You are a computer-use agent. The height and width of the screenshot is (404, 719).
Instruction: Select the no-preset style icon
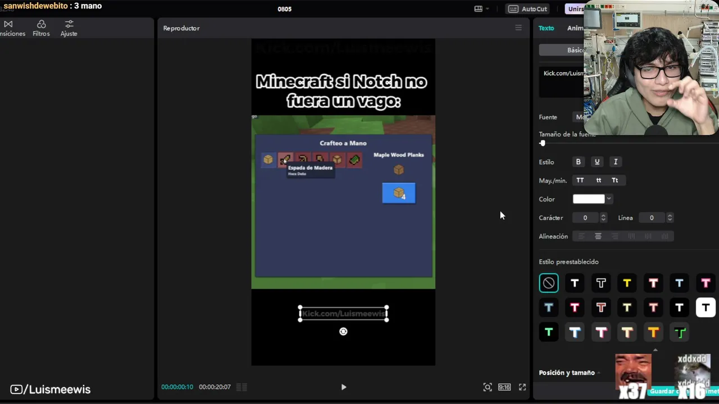(549, 283)
